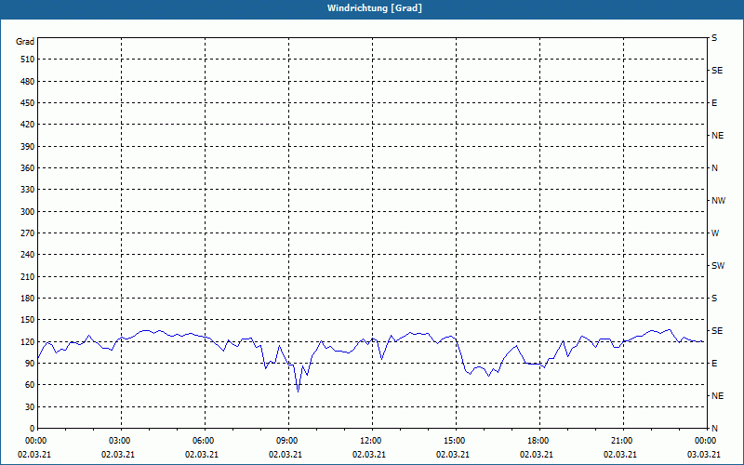The image size is (744, 465).
Task: Click the S compass label on the 180 gridline
Action: (x=714, y=299)
